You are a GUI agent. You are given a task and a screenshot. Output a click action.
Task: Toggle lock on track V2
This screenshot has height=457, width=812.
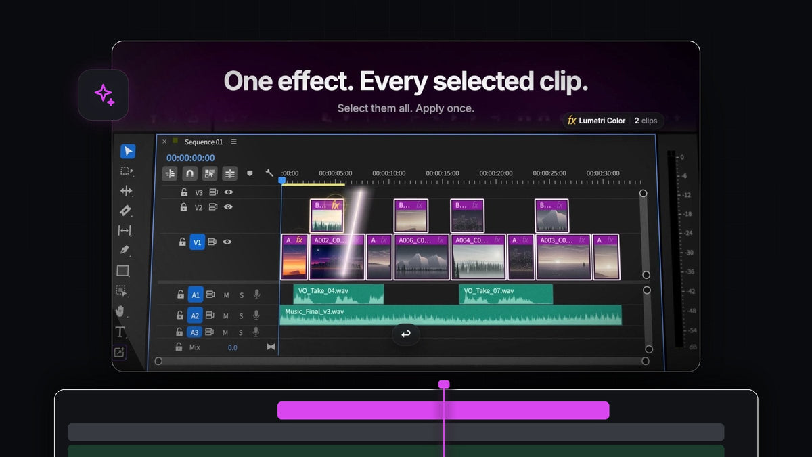click(x=183, y=207)
